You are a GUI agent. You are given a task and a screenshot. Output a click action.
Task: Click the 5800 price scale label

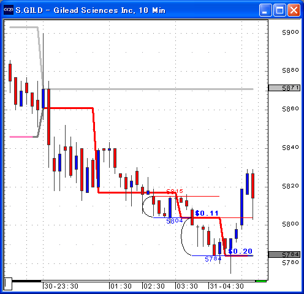(x=291, y=224)
